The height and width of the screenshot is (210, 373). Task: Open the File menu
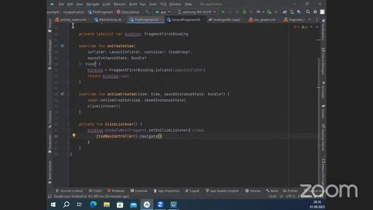(x=61, y=4)
